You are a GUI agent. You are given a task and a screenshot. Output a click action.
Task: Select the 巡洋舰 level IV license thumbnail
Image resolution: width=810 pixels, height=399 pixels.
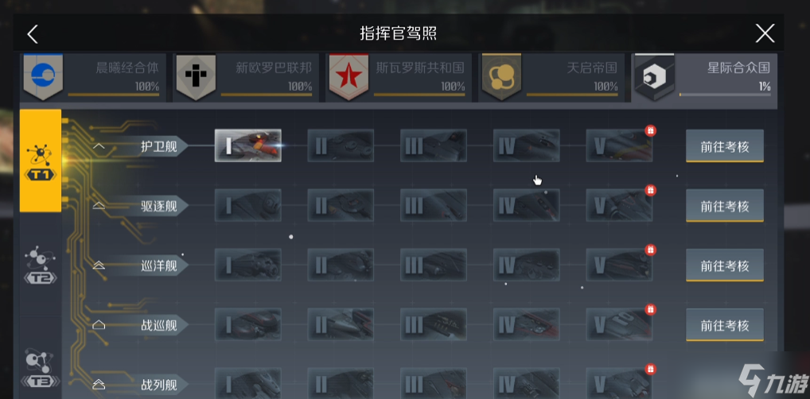click(527, 265)
